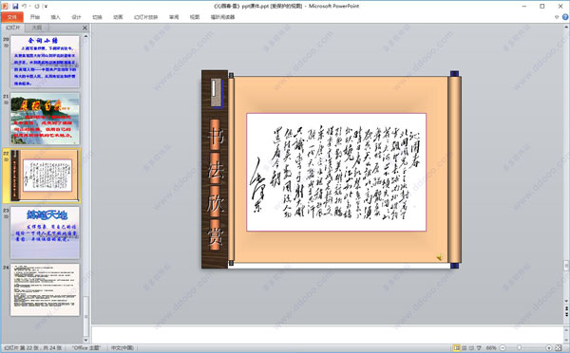Viewport: 570px width, 353px height.
Task: Click the notes pane input area
Action: (327, 334)
